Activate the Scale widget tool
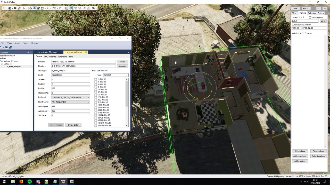 click(39, 8)
